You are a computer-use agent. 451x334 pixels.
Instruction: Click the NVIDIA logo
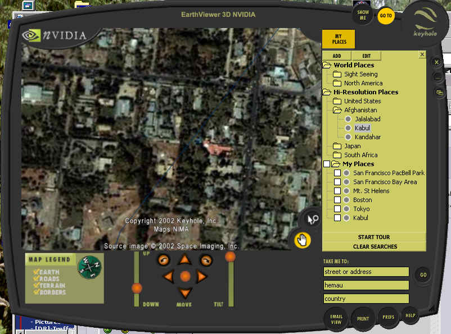click(55, 35)
